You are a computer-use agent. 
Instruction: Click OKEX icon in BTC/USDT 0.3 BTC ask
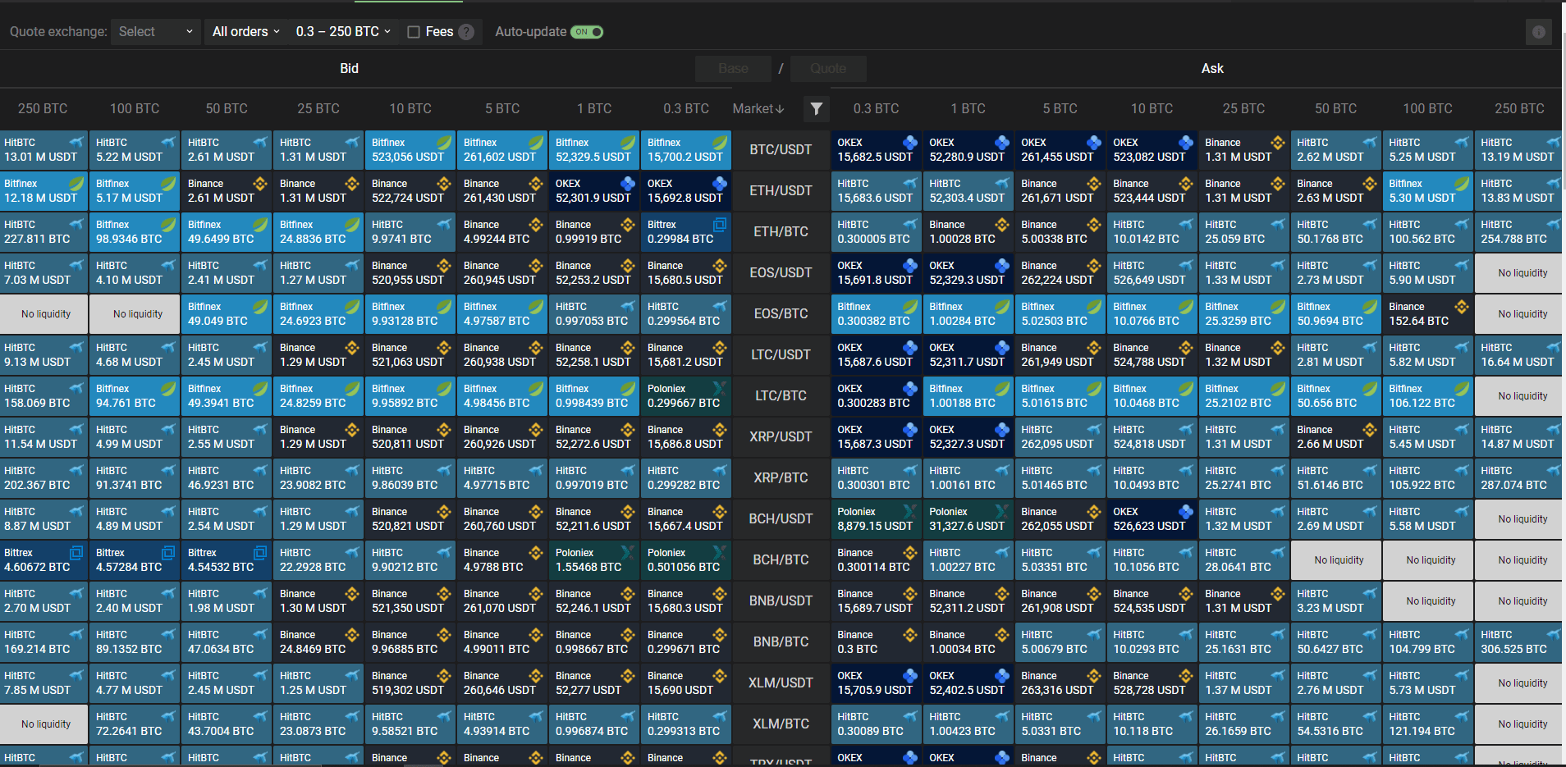tap(909, 143)
